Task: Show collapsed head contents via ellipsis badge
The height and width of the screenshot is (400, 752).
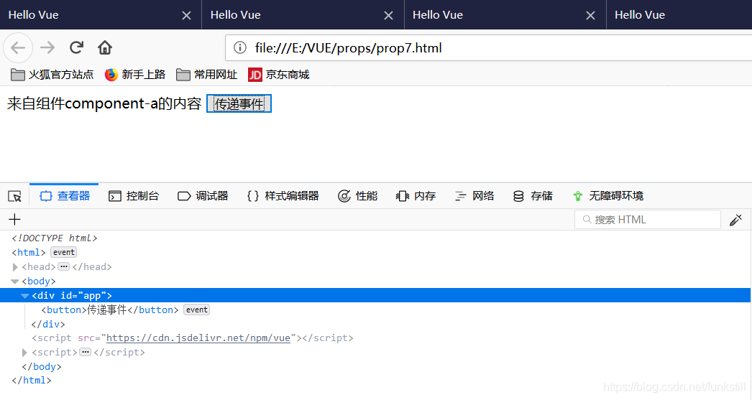Action: point(64,266)
